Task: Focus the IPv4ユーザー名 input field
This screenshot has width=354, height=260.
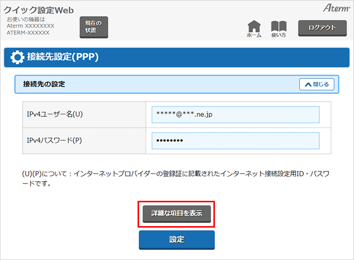Action: [x=235, y=114]
